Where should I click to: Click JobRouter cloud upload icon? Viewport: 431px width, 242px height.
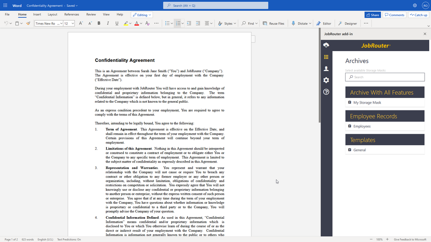coord(326,45)
